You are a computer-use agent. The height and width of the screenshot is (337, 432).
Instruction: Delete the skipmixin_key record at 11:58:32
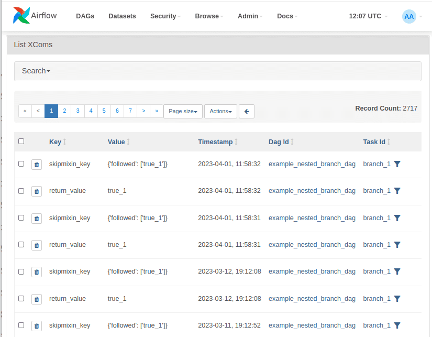37,165
